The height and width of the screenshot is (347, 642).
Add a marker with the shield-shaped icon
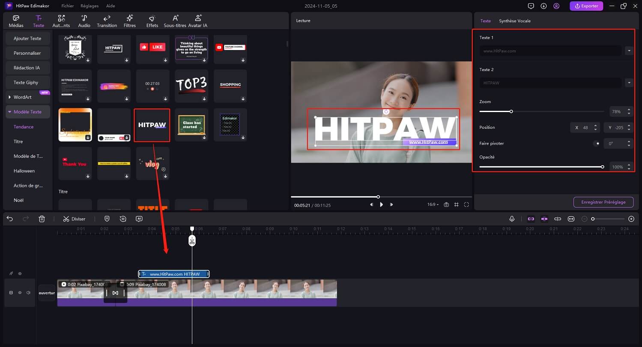(x=107, y=219)
